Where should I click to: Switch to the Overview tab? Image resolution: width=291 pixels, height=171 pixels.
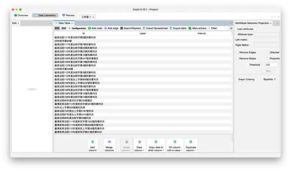pos(21,15)
